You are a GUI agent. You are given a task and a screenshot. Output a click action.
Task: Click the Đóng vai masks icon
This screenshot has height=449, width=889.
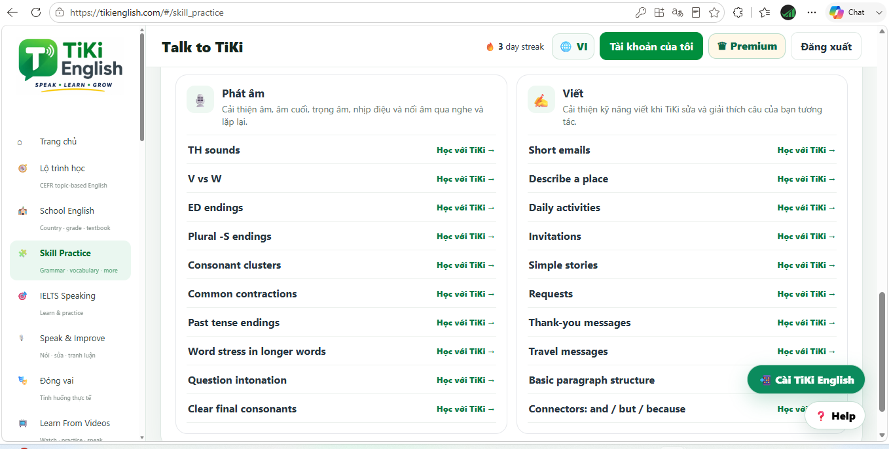coord(23,381)
